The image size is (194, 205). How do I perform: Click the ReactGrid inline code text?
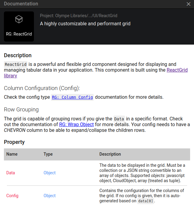[x=16, y=64]
